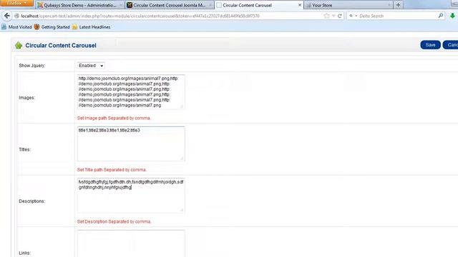Grab the Images textarea resize handle
This screenshot has width=458, height=257.
pos(182,106)
